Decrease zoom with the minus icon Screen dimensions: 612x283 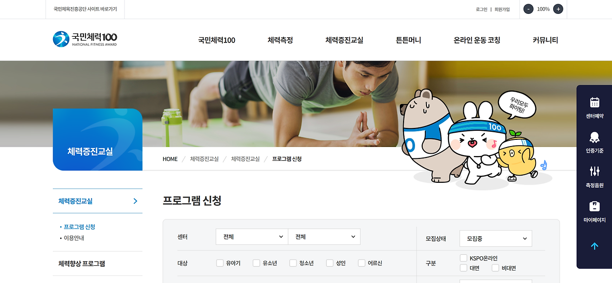coord(528,9)
